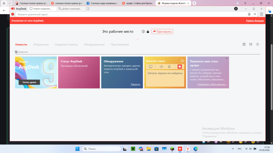
Task: Open the Обнаруженные tab
Action: click(94, 44)
